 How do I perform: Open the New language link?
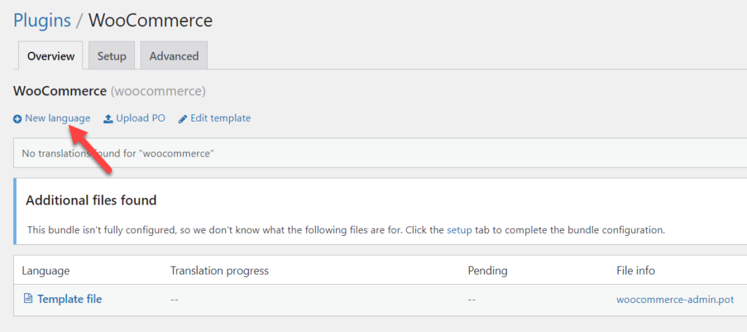(x=58, y=119)
